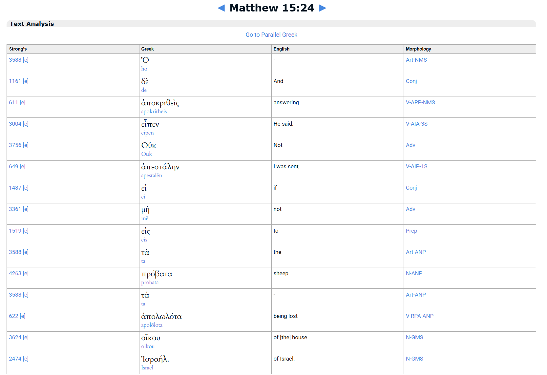Open the transliteration 'Israēl'

[x=147, y=368]
